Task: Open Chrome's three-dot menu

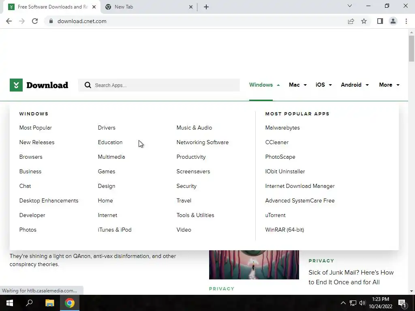Action: [x=406, y=21]
